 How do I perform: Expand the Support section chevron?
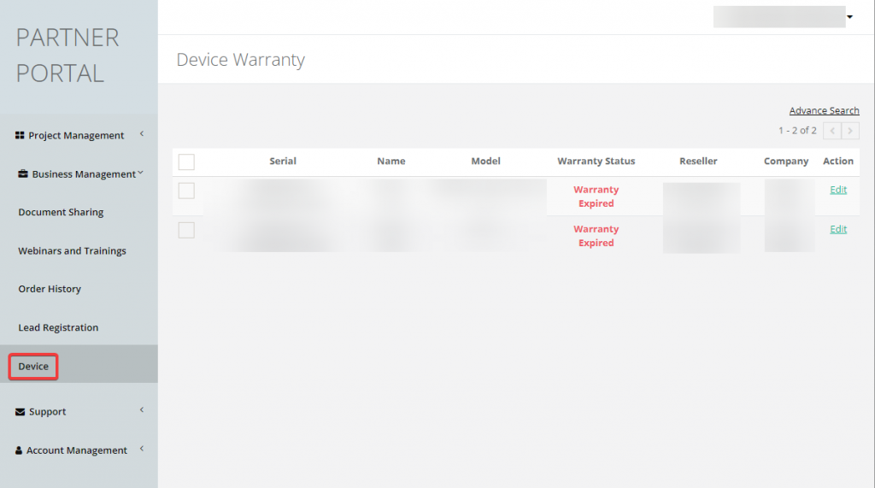[141, 410]
